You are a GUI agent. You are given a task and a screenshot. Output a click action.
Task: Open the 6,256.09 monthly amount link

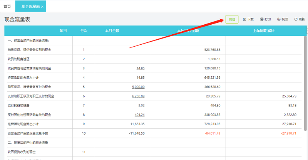[x=138, y=96]
